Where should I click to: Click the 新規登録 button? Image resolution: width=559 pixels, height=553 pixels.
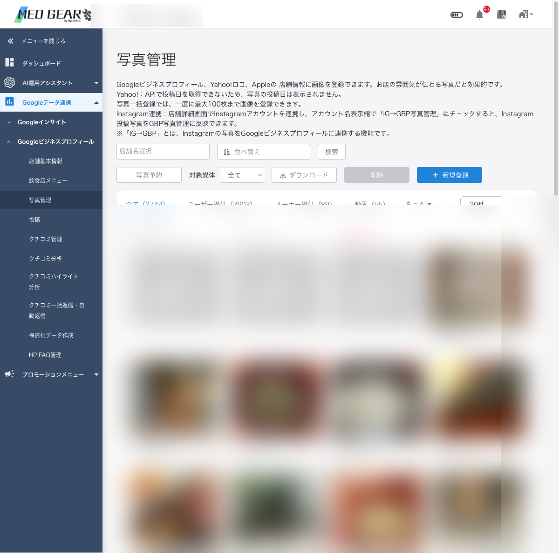tap(450, 175)
